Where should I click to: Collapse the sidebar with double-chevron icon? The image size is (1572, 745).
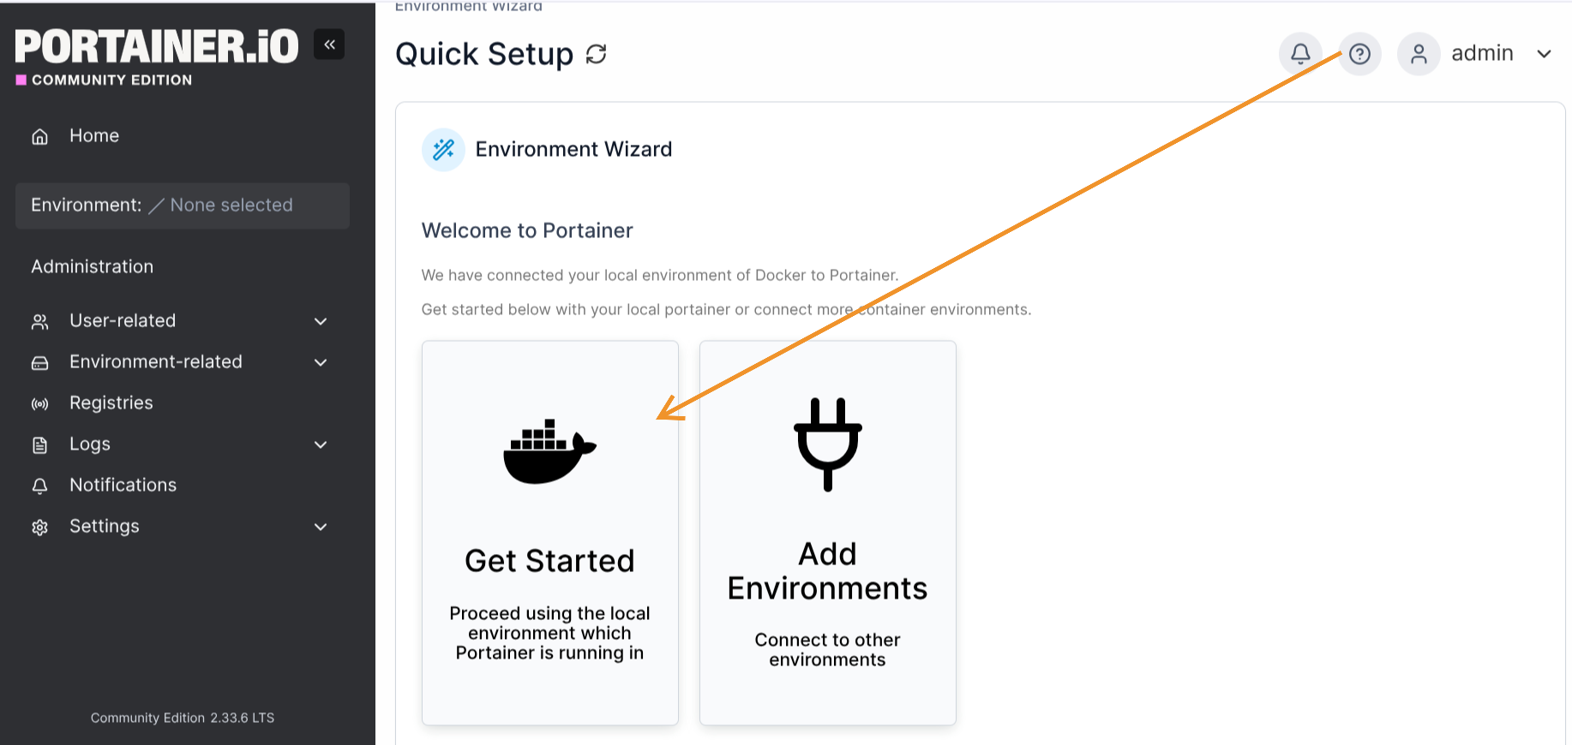click(329, 45)
